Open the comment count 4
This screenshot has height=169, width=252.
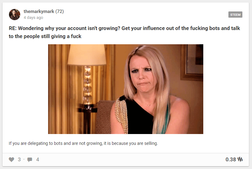pos(38,159)
